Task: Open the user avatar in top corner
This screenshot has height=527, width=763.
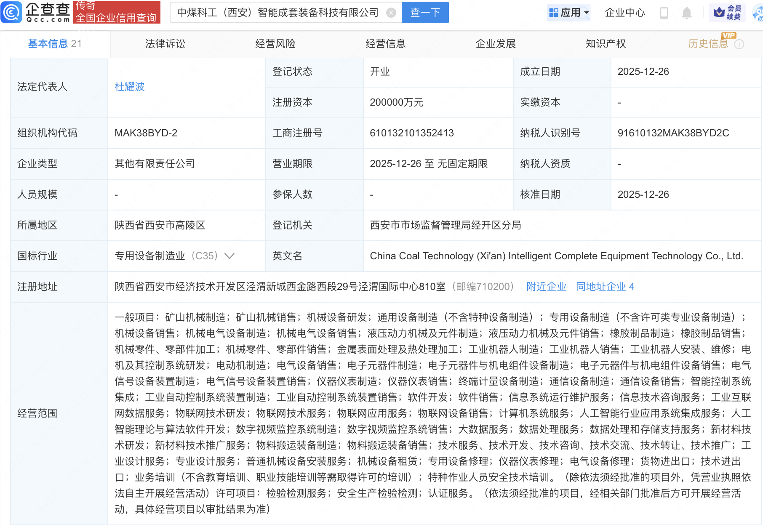Action: click(x=758, y=13)
